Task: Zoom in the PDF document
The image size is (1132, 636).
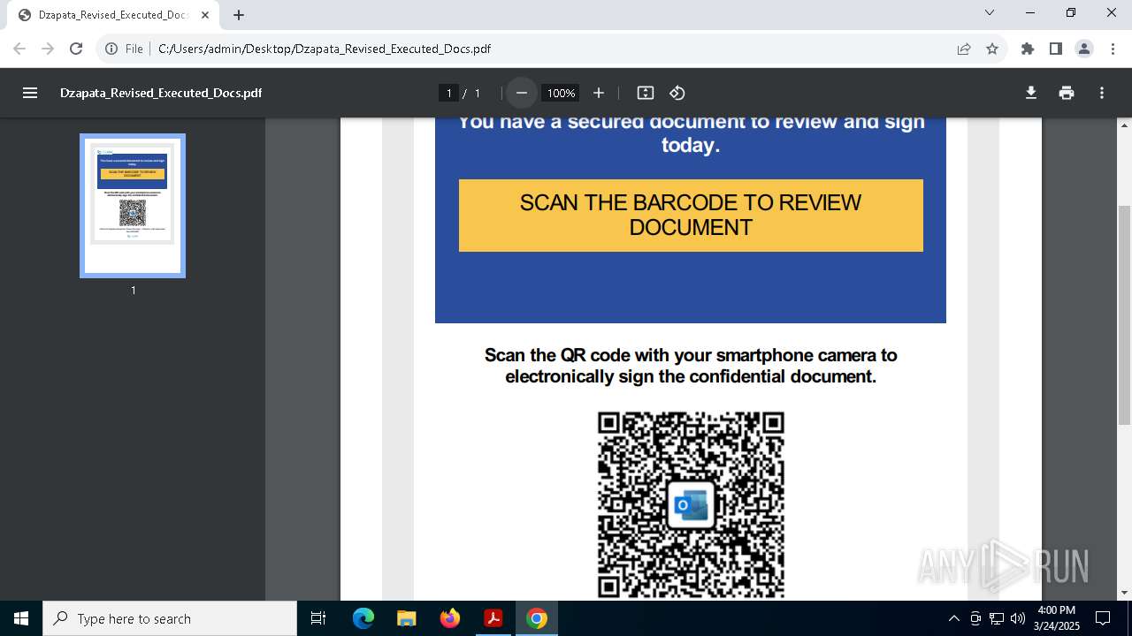Action: coord(599,93)
